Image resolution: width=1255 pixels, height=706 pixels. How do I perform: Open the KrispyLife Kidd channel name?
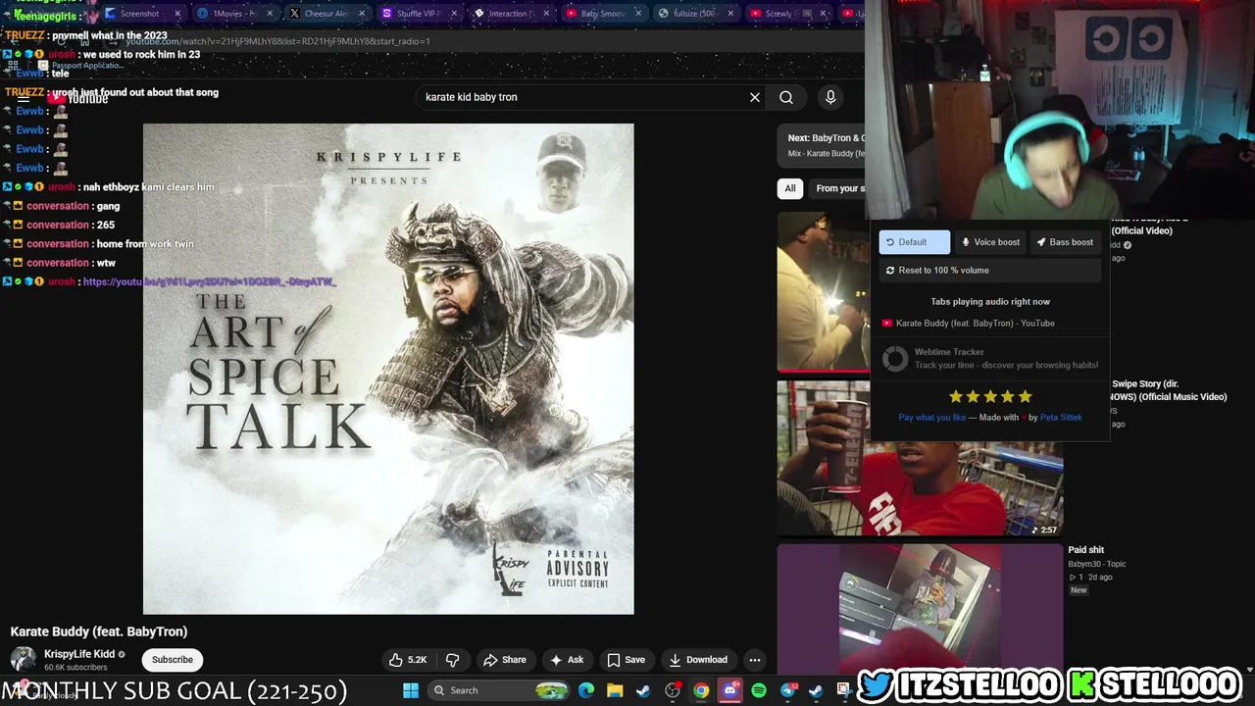pos(79,654)
